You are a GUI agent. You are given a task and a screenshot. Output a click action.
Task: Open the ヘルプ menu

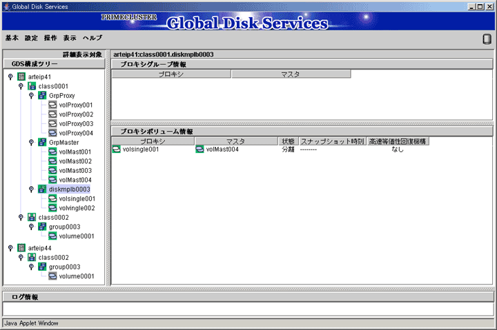92,38
